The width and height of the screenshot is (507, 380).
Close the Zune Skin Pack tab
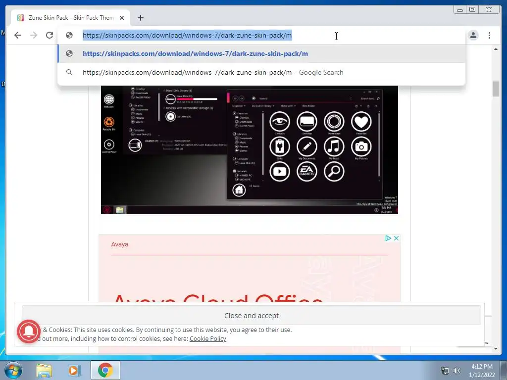pos(122,18)
